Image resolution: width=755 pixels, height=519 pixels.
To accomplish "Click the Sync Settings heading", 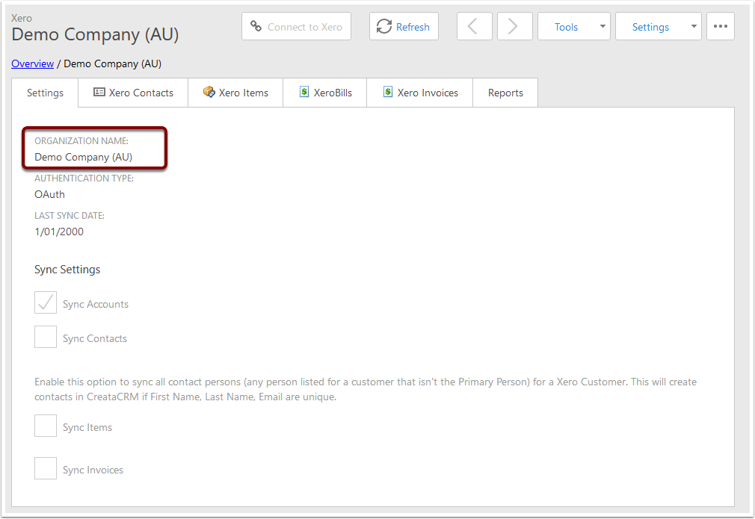I will pos(67,270).
